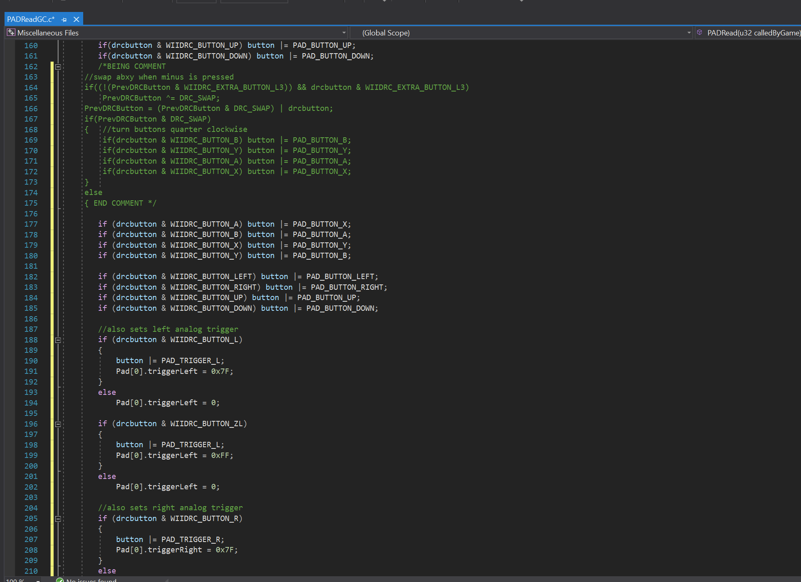
Task: Click DRC_SWAP on line 165
Action: click(197, 98)
